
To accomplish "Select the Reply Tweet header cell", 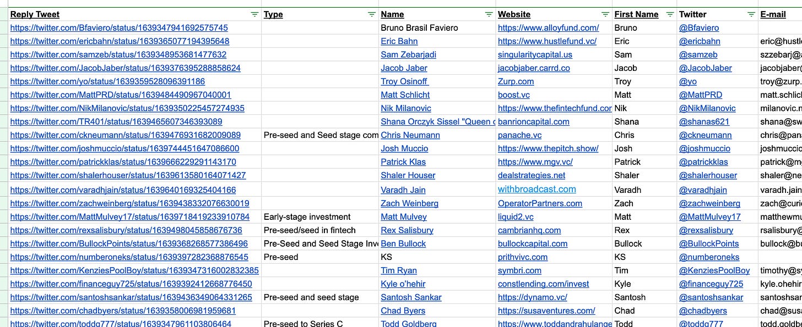I will pyautogui.click(x=134, y=14).
